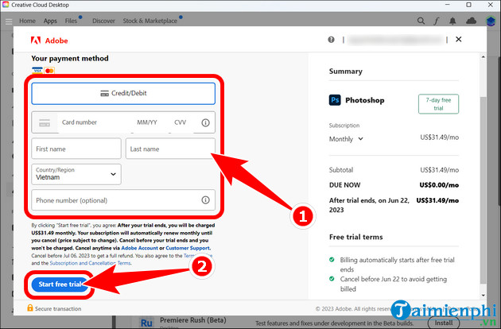This screenshot has width=501, height=329.
Task: Click the Creative Cloud Desktop title icon
Action: (x=6, y=5)
